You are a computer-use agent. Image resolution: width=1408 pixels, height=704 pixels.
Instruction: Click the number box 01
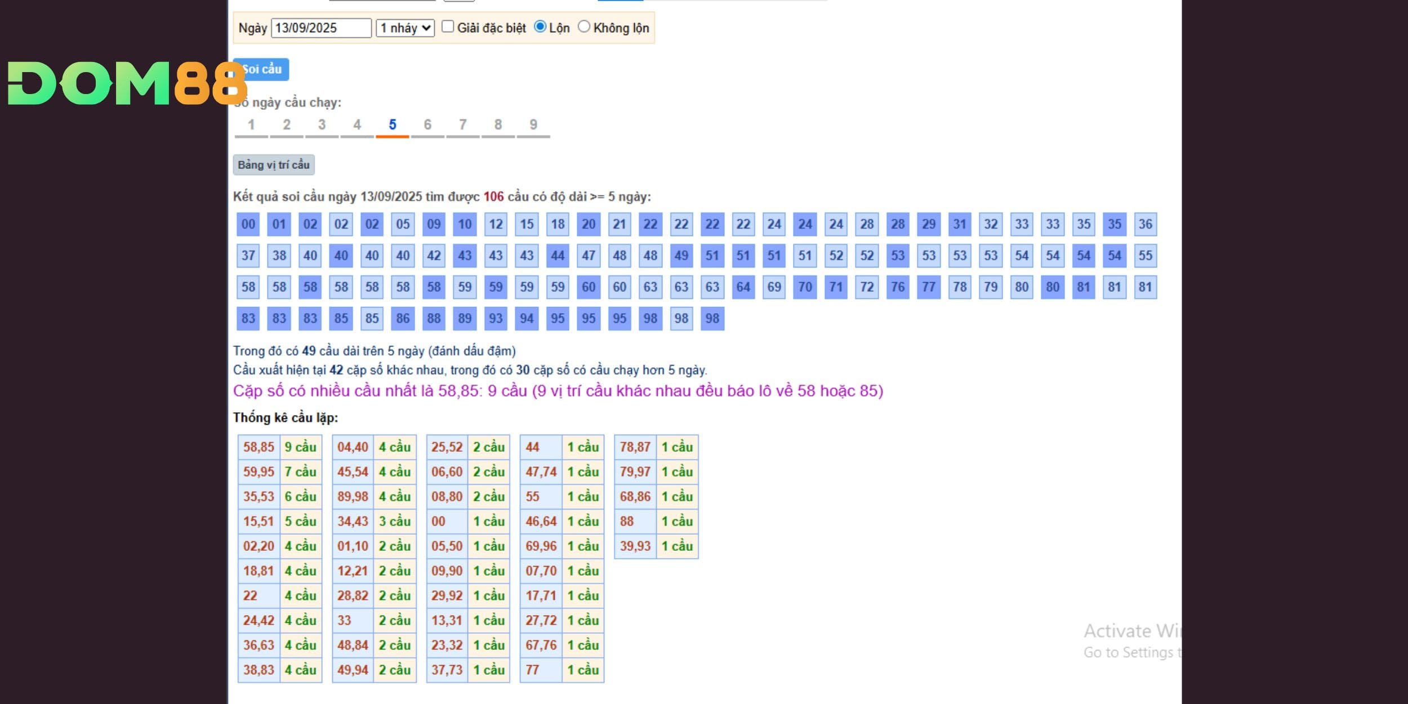point(279,224)
